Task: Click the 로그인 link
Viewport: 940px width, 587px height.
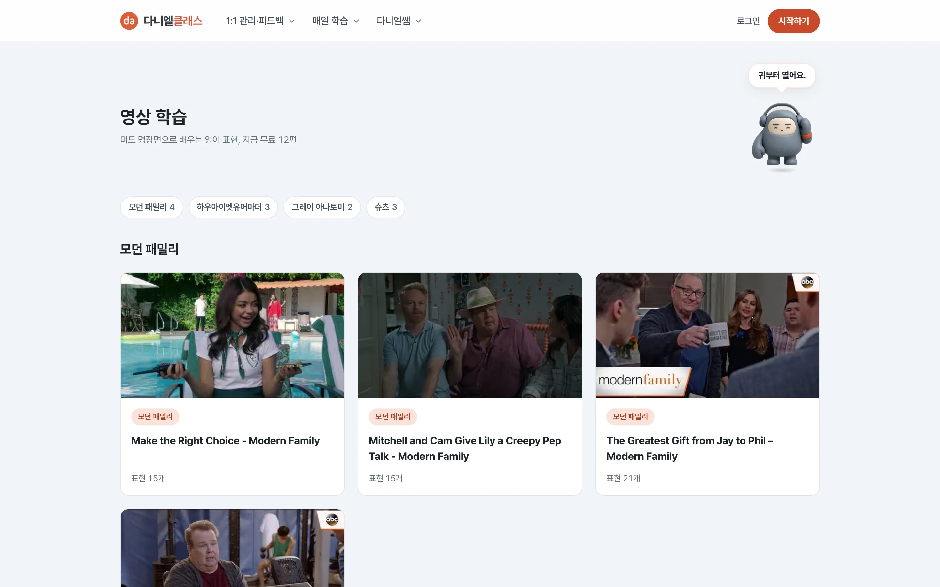Action: (x=748, y=21)
